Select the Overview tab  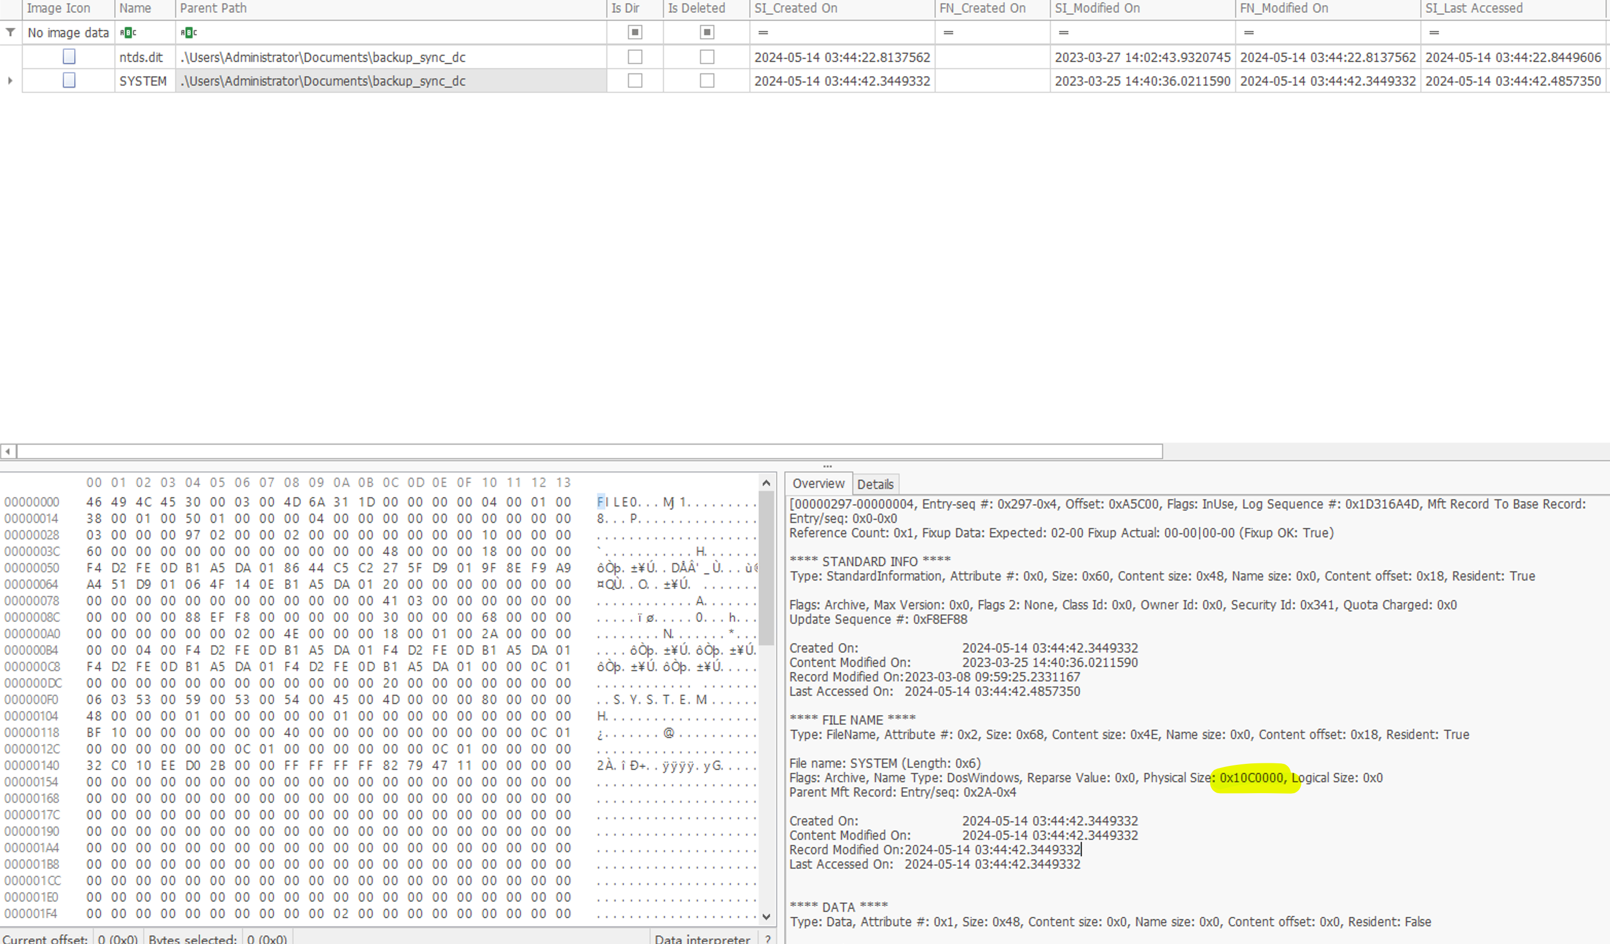(x=818, y=483)
